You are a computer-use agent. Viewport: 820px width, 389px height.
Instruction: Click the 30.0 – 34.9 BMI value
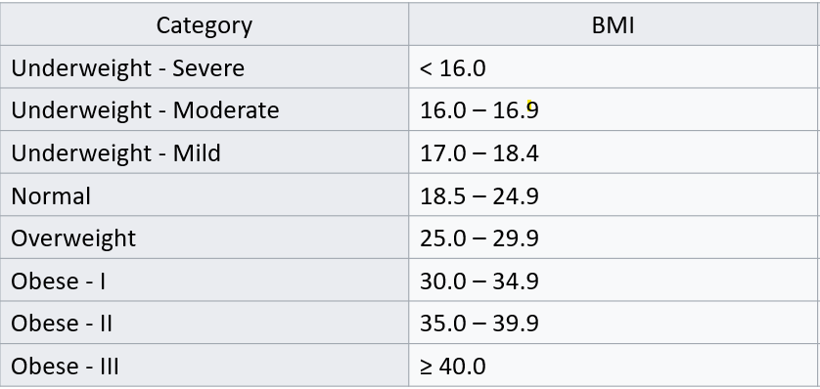pyautogui.click(x=479, y=281)
